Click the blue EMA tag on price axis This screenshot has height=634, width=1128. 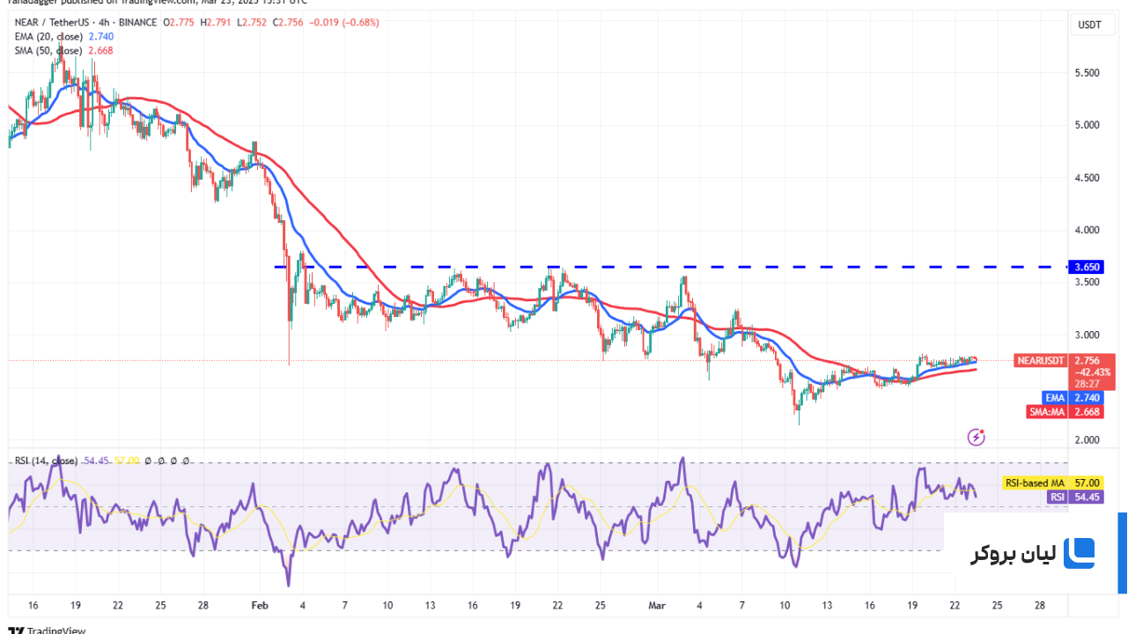(1054, 398)
